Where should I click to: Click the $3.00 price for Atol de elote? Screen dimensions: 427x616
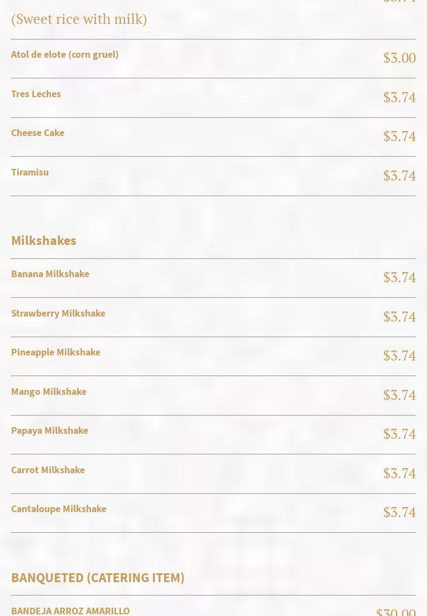pos(399,58)
